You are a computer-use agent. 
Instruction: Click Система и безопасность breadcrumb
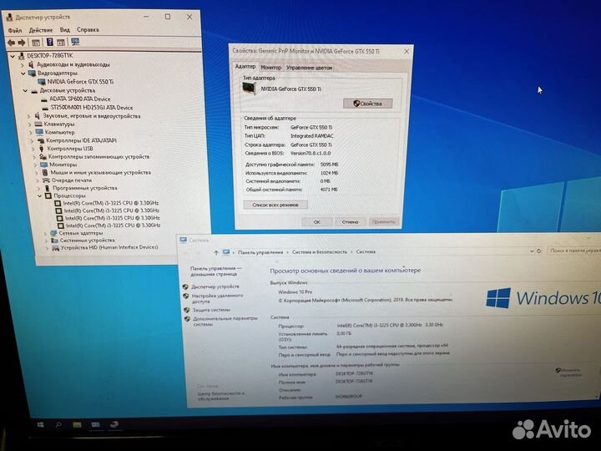(x=319, y=252)
